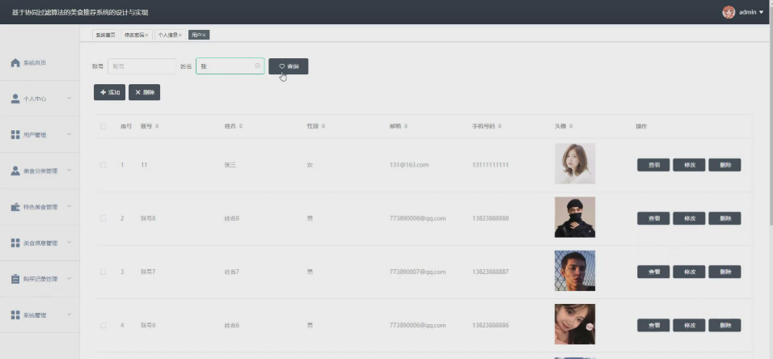Switch to the 系统首页 tab
Image resolution: width=773 pixels, height=359 pixels.
105,35
